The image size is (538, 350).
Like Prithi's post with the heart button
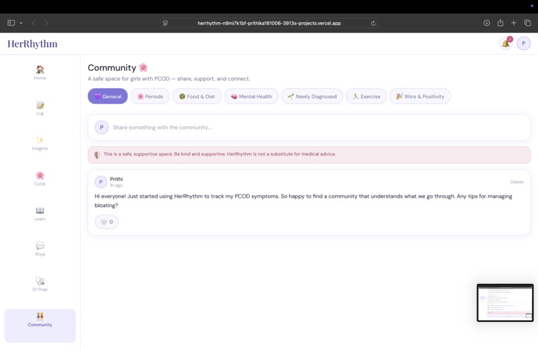coord(106,222)
